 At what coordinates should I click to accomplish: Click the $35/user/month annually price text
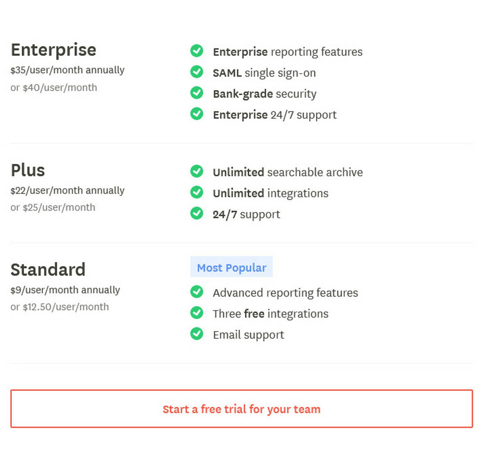(68, 70)
